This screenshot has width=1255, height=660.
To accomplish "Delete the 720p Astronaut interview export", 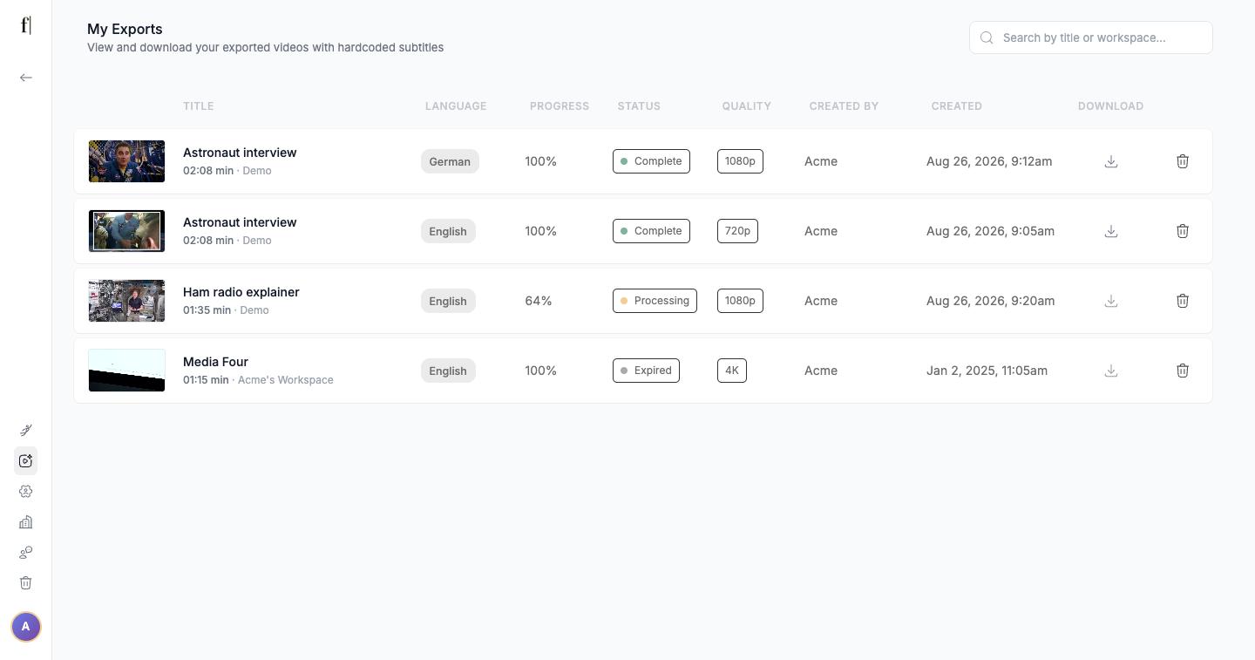I will [x=1183, y=231].
